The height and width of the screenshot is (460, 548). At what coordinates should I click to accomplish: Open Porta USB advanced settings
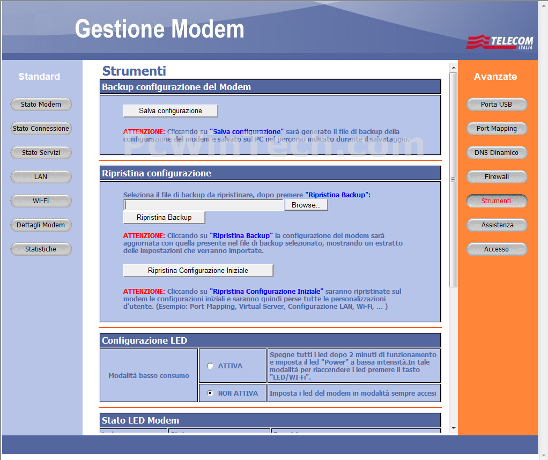coord(497,105)
